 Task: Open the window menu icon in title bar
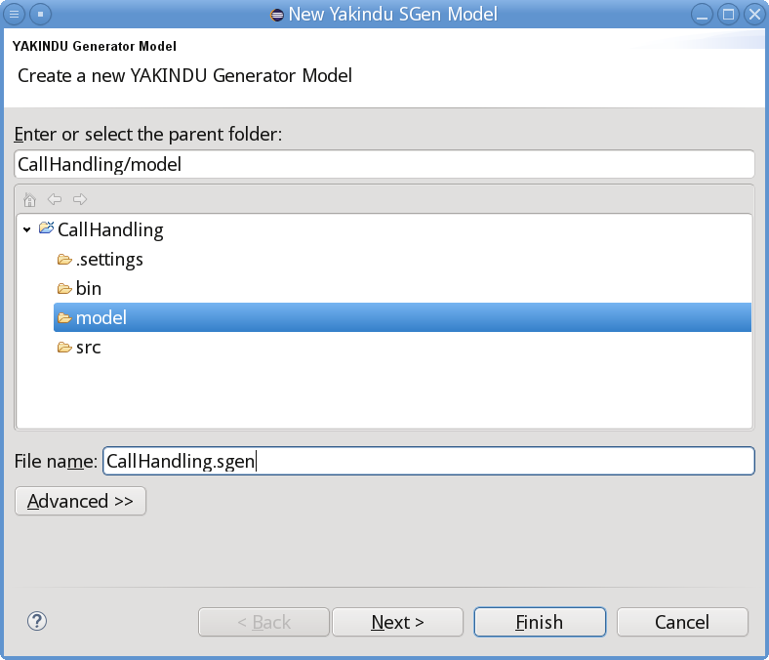(14, 15)
